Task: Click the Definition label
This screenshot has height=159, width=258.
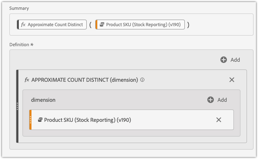Action: pos(19,45)
